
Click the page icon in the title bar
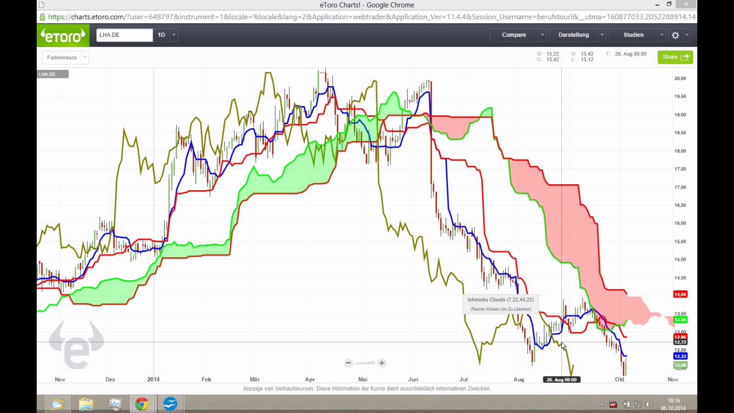(x=42, y=5)
